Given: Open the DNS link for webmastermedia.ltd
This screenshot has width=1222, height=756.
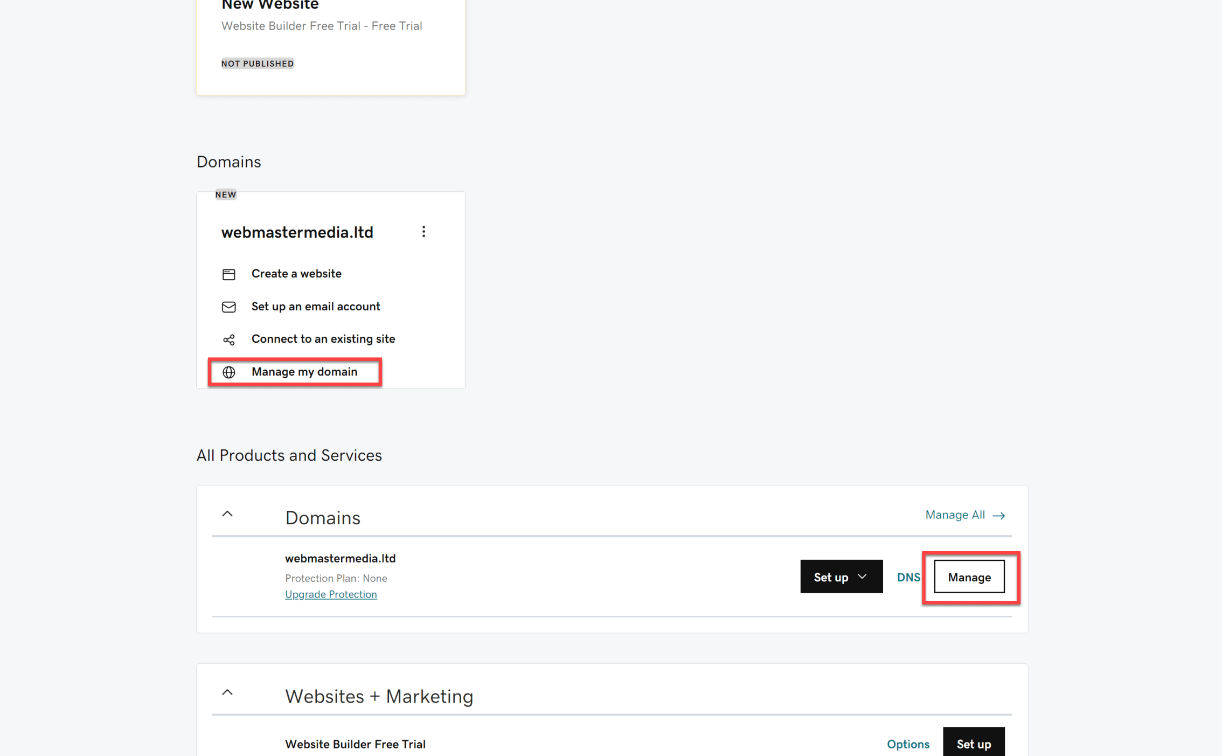Looking at the screenshot, I should click(x=908, y=577).
